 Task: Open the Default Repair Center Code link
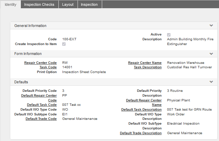[39, 98]
